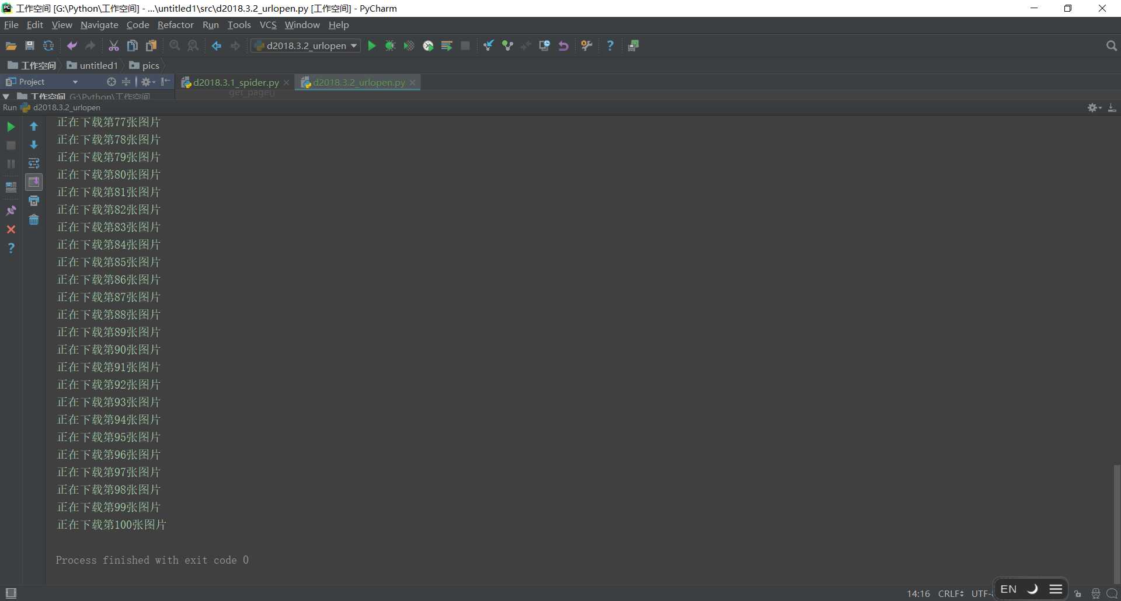This screenshot has height=601, width=1121.
Task: Revert changes with the purple rollback icon
Action: pyautogui.click(x=563, y=46)
